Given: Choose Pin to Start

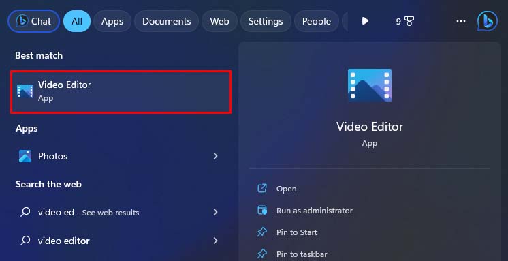Looking at the screenshot, I should click(297, 232).
